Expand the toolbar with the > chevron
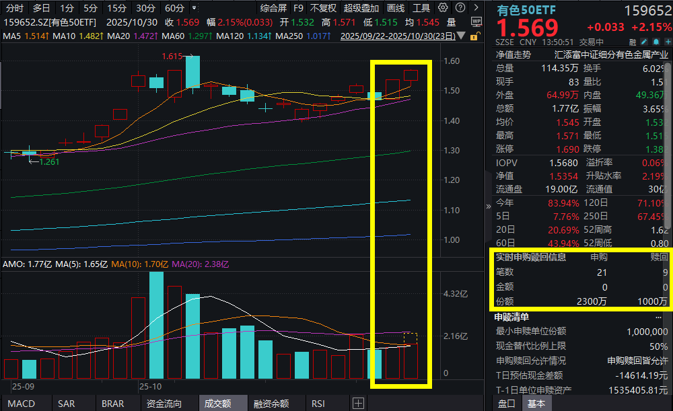The height and width of the screenshot is (411, 673). 478,8
